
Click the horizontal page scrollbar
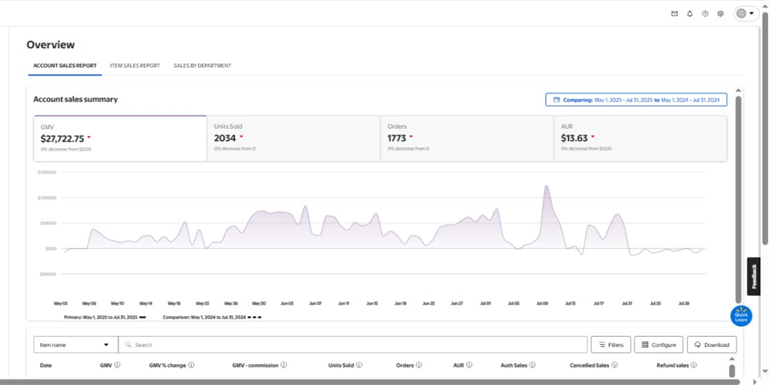click(x=369, y=381)
